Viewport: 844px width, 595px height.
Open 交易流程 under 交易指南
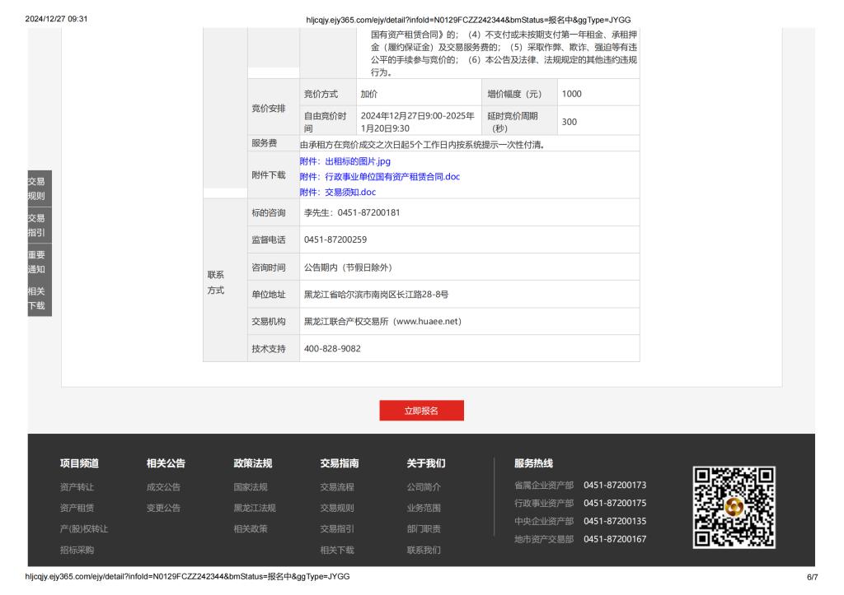[337, 486]
